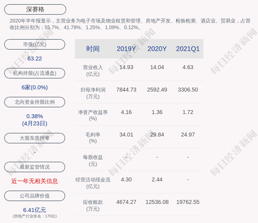
Task: Select the net profit value 2592.49
Action: 157,90
